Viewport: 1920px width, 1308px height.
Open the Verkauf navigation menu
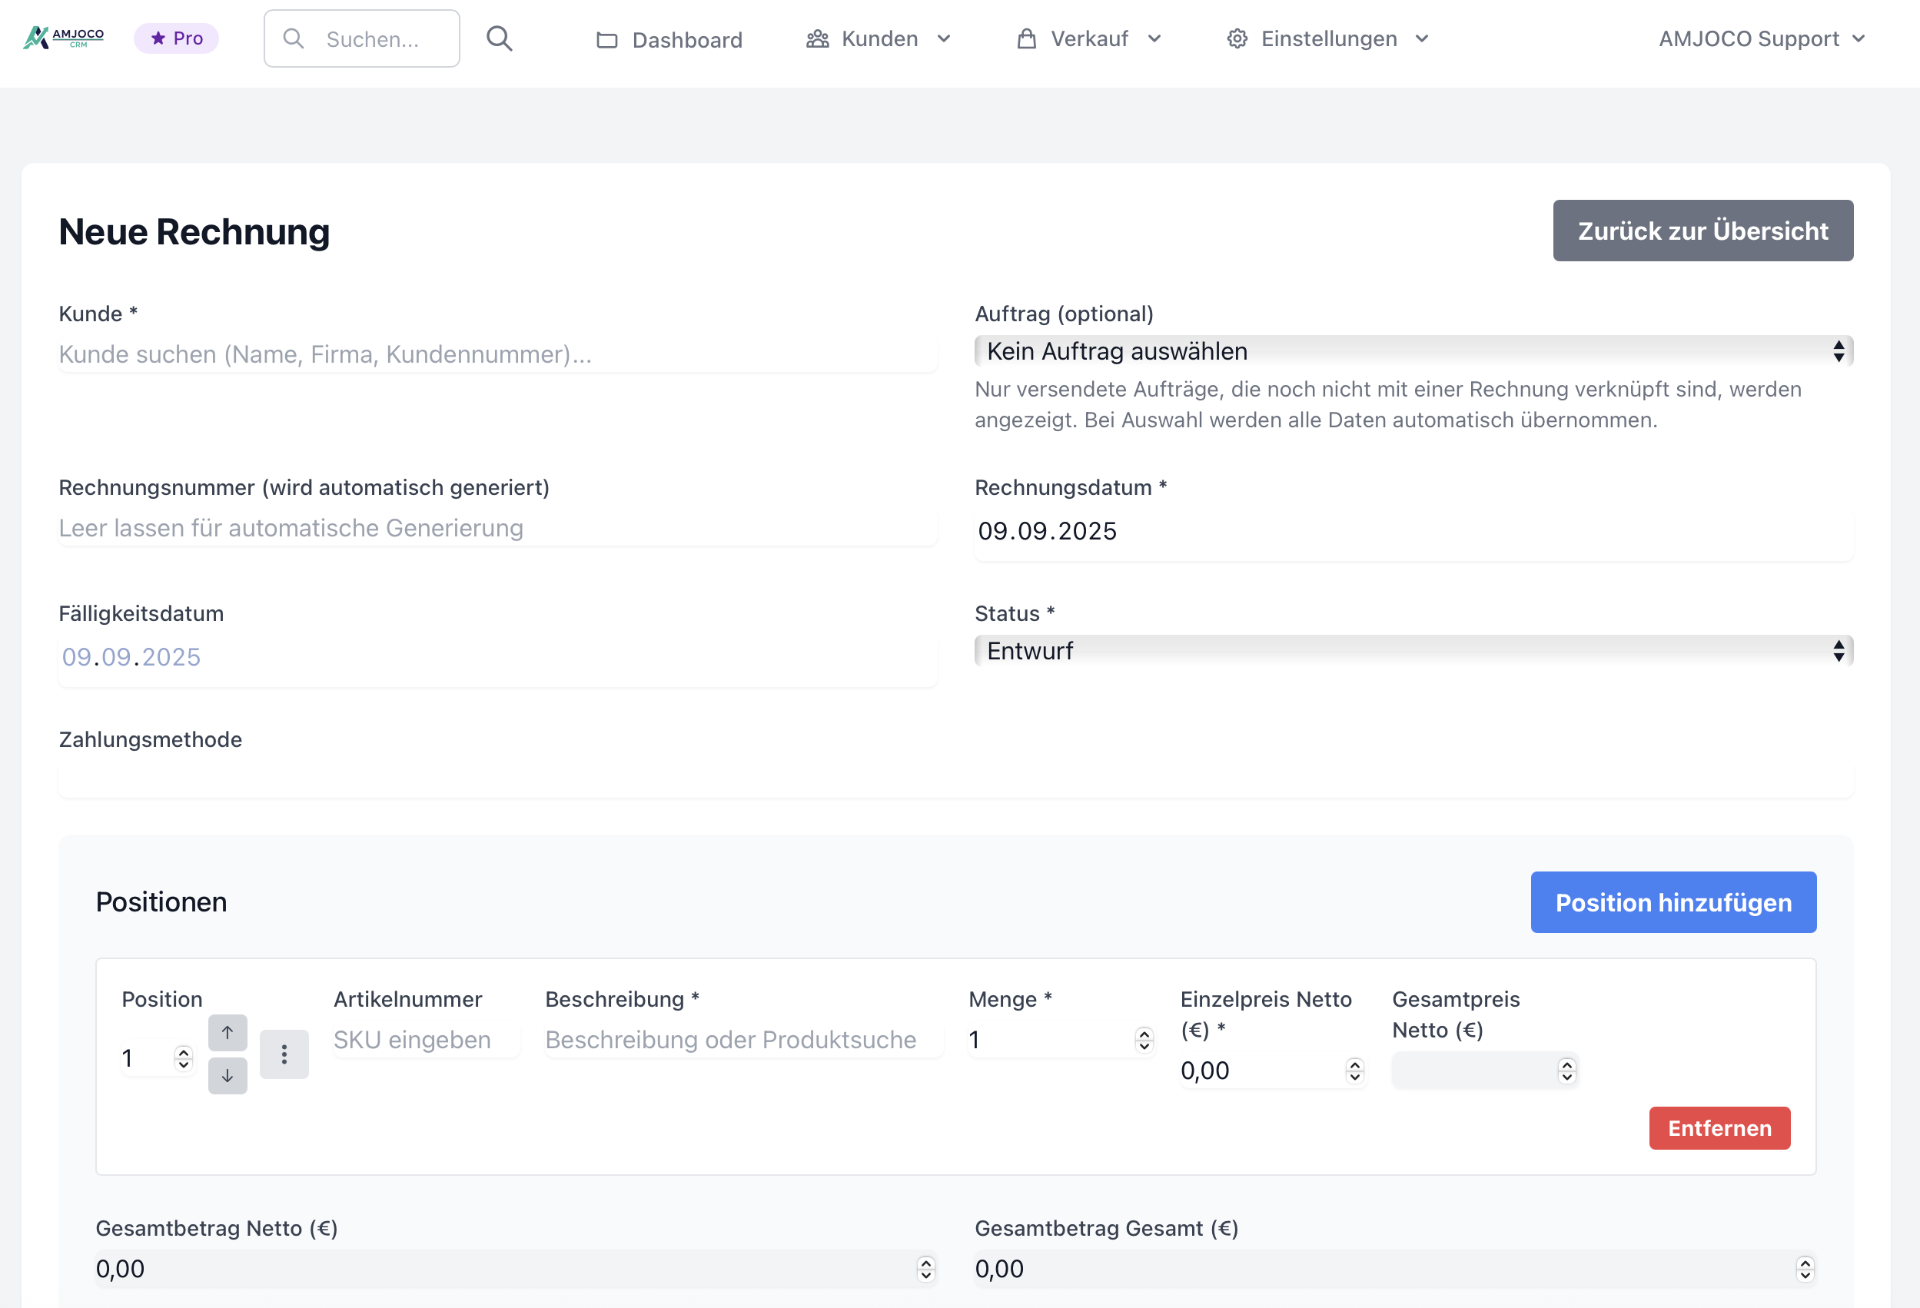(x=1088, y=39)
